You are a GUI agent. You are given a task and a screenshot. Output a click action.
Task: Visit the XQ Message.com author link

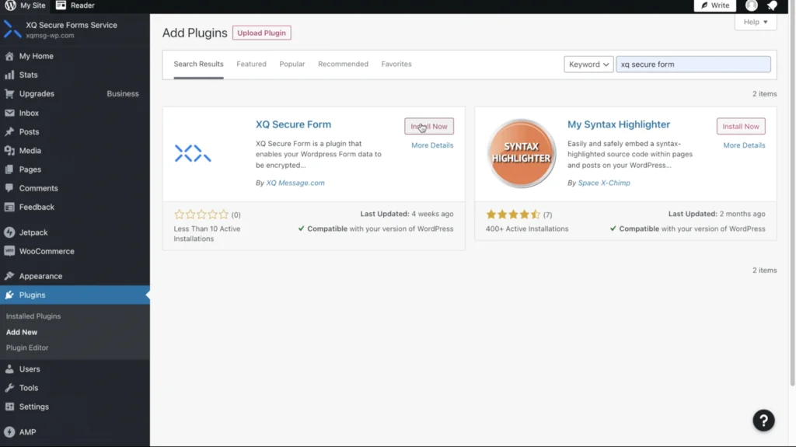point(295,183)
